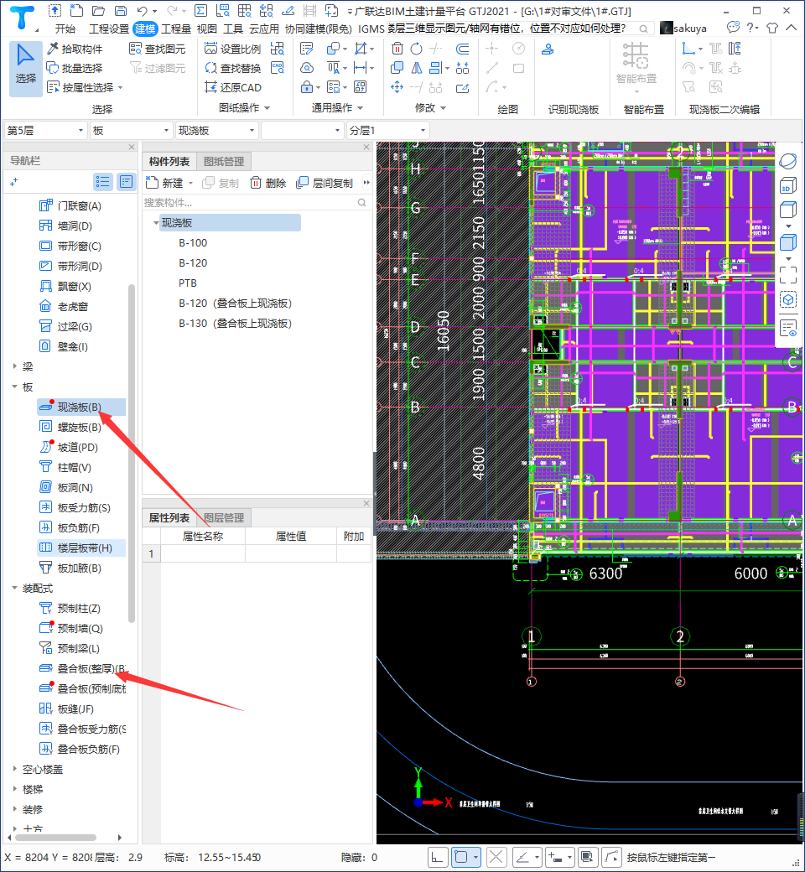Click 新建 button in component list

pyautogui.click(x=169, y=183)
